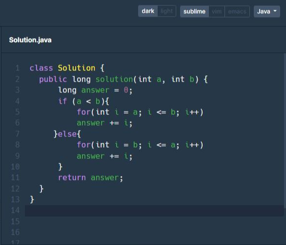
Task: Click closing brace on line 13
Action: pyautogui.click(x=32, y=200)
